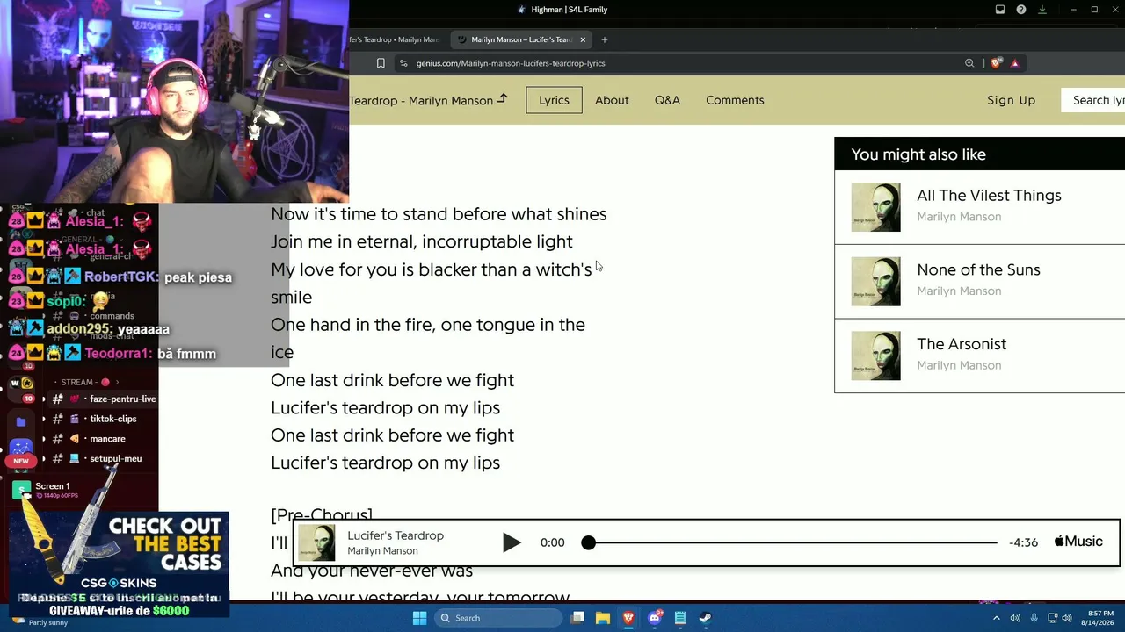Open Discord inbox icon in title bar
The height and width of the screenshot is (632, 1125).
click(x=1000, y=10)
